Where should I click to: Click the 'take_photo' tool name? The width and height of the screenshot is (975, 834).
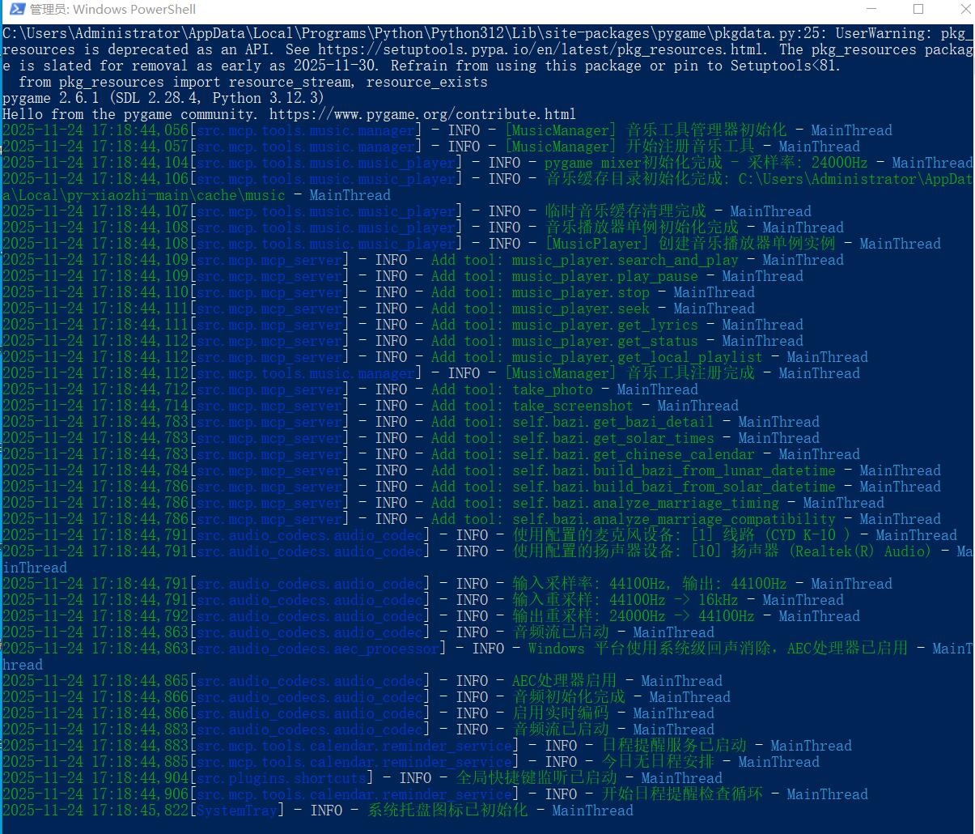[x=552, y=389]
